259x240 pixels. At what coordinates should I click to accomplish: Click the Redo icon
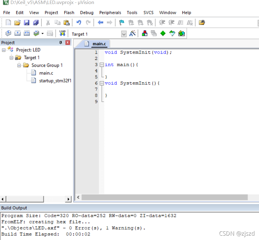[x=88, y=22]
